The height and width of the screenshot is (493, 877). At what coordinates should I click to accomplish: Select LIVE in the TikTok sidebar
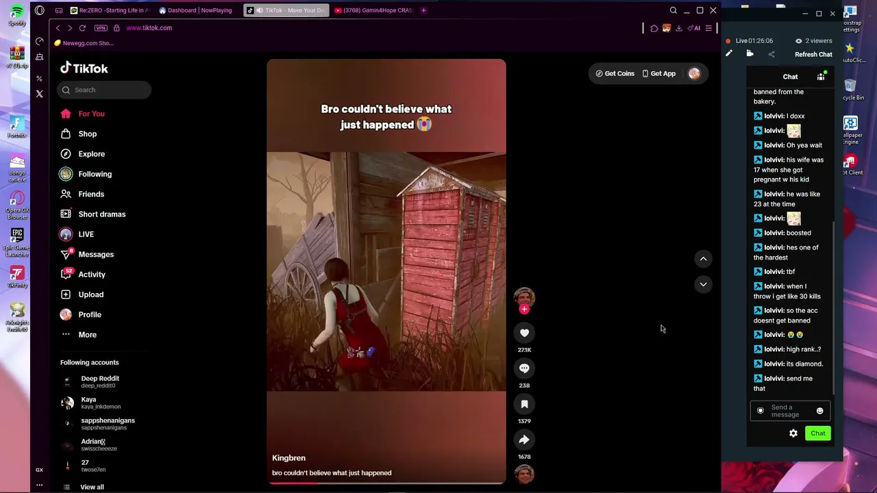[77, 234]
